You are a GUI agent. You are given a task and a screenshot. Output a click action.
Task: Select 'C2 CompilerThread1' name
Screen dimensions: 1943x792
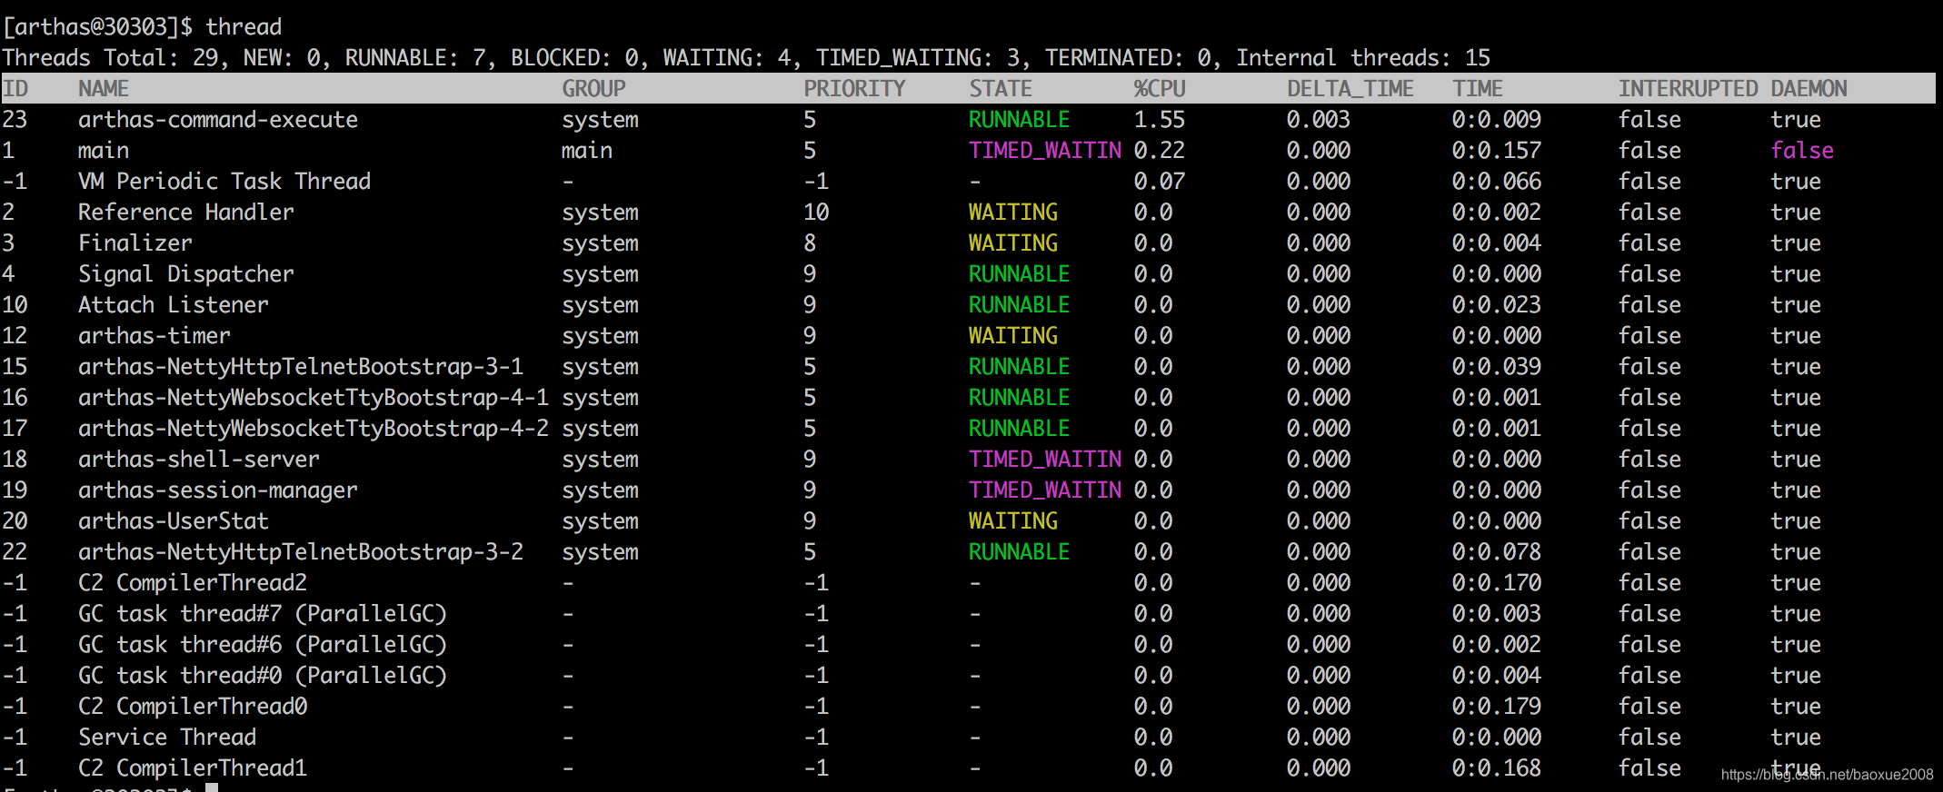tap(193, 767)
